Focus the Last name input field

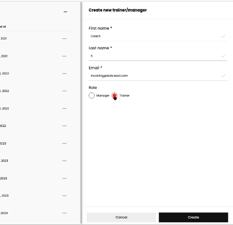[158, 56]
